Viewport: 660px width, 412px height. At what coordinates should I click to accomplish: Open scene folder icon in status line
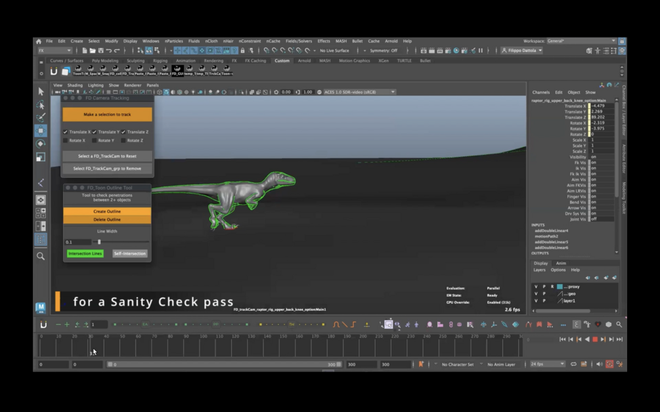pos(93,51)
